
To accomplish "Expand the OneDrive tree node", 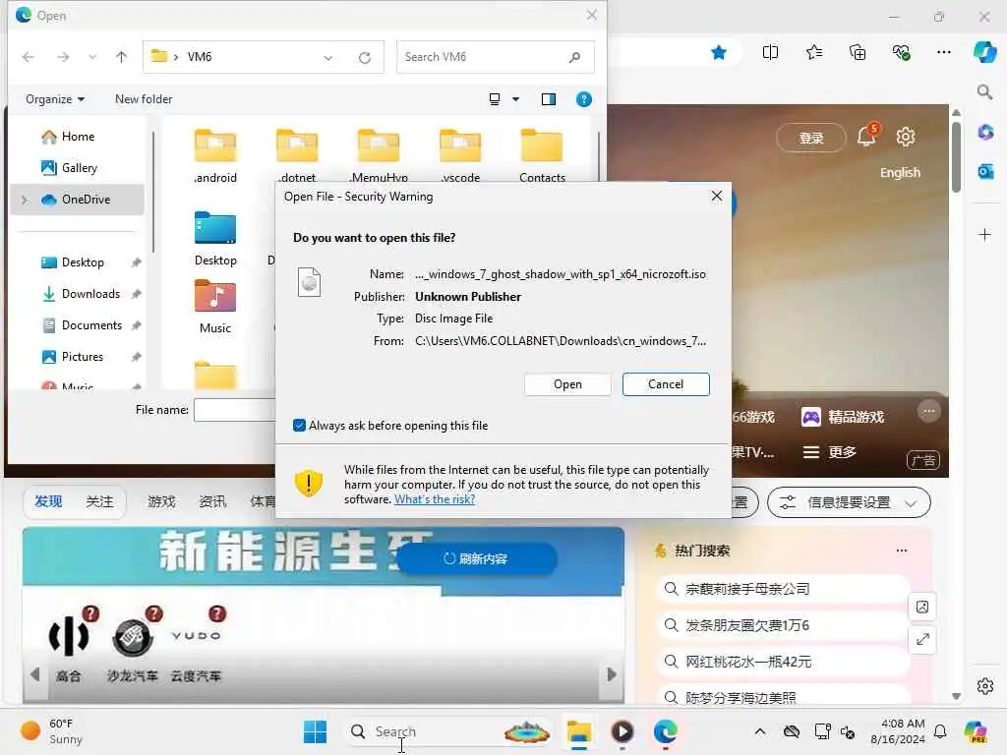I will pos(25,200).
